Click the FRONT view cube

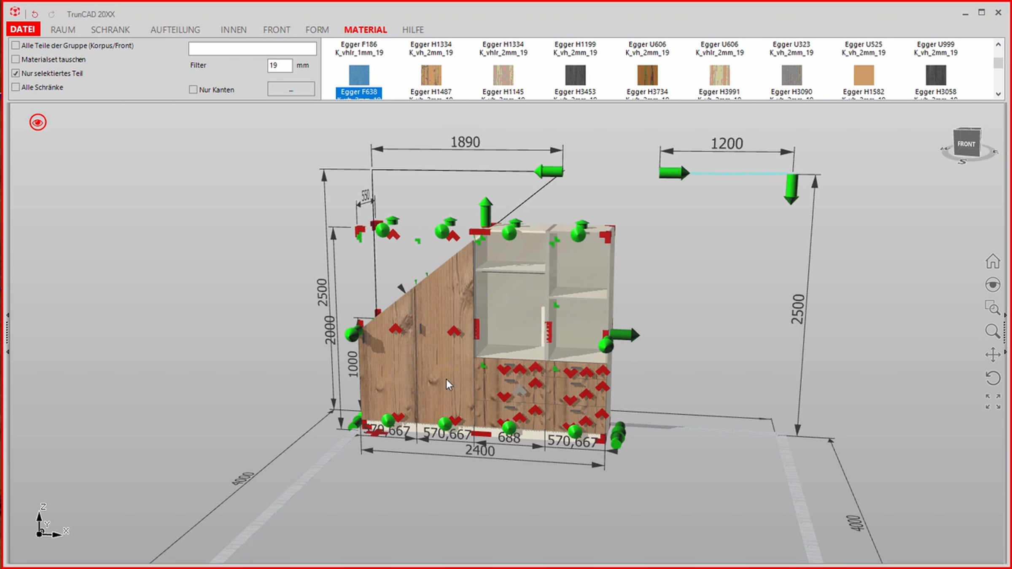pyautogui.click(x=966, y=144)
